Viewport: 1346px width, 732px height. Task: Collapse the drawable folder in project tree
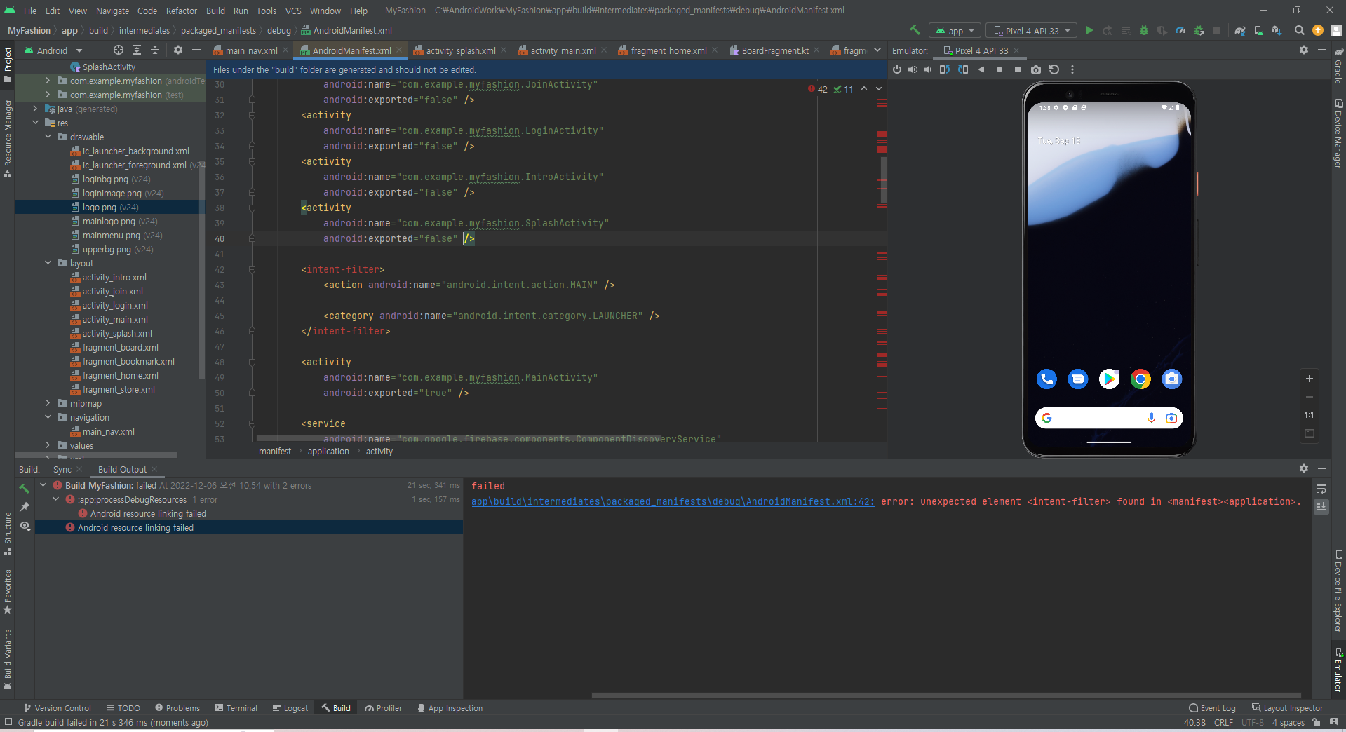48,137
